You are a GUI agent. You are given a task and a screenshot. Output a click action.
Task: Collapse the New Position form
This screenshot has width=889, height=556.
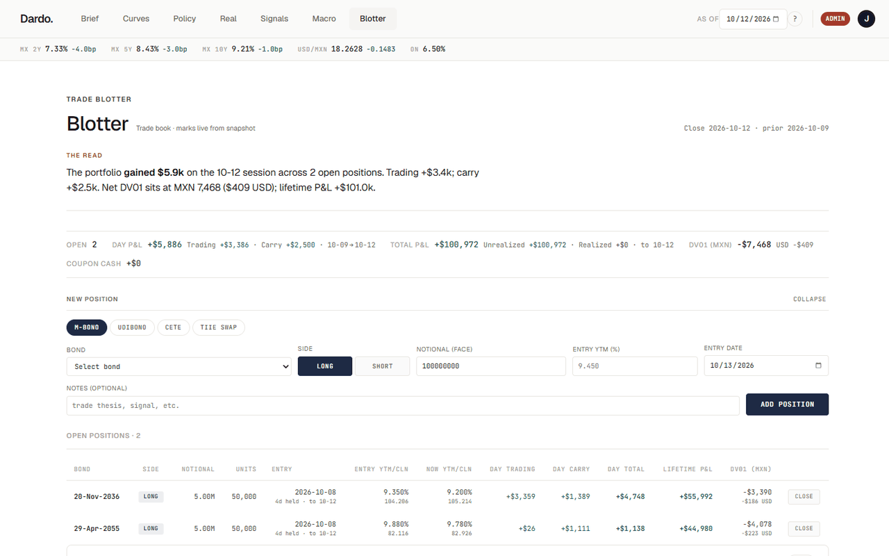click(x=810, y=300)
